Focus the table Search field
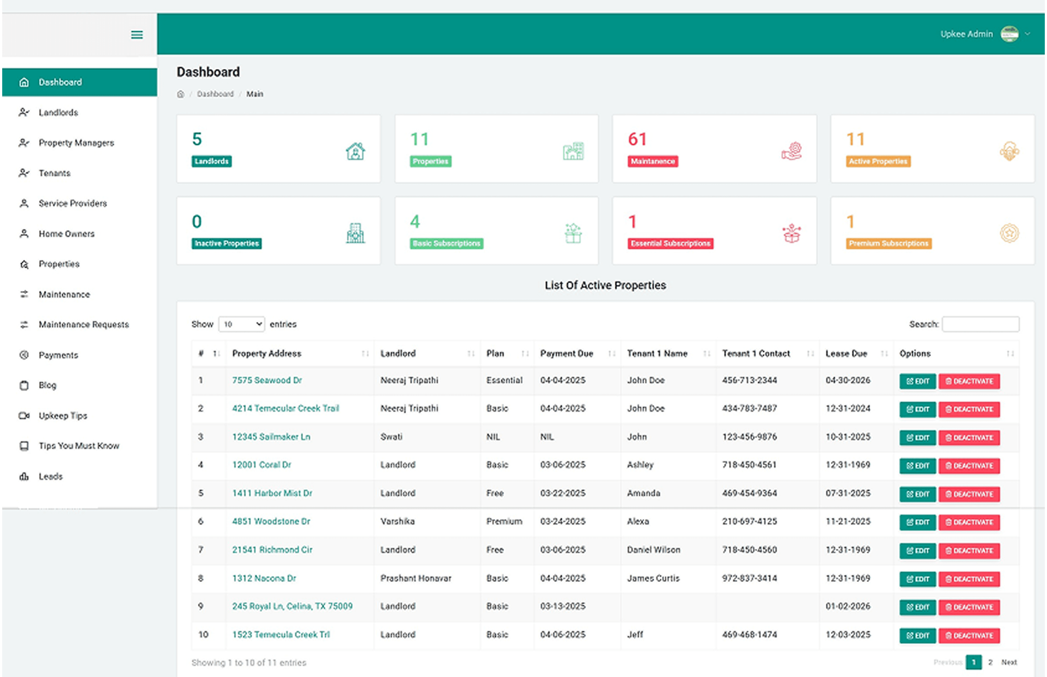Screen dimensions: 1047x677 [x=981, y=324]
